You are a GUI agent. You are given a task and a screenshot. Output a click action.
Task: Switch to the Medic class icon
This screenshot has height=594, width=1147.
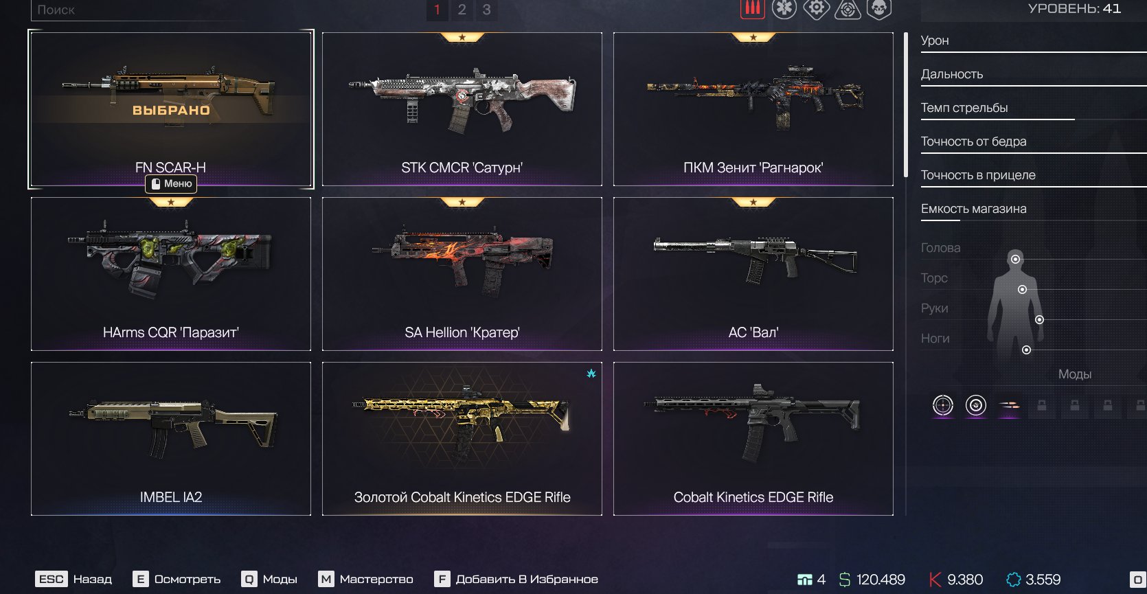tap(784, 9)
